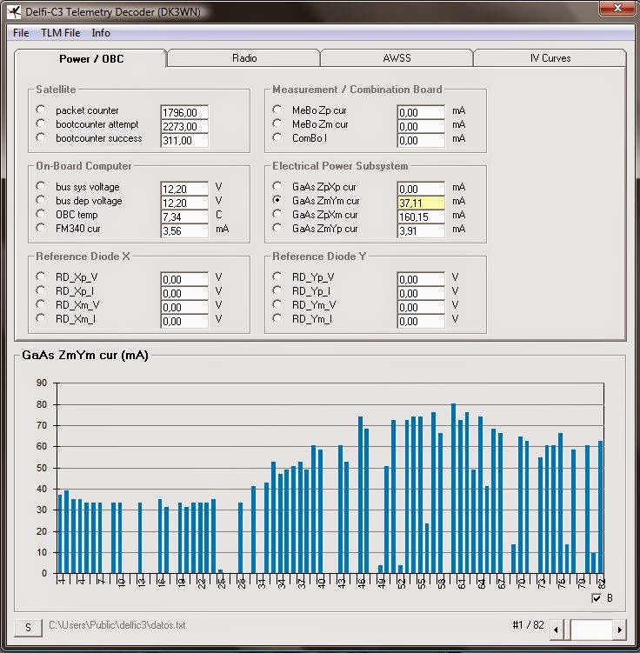Select the RD_Xp_I radio button

(x=41, y=290)
